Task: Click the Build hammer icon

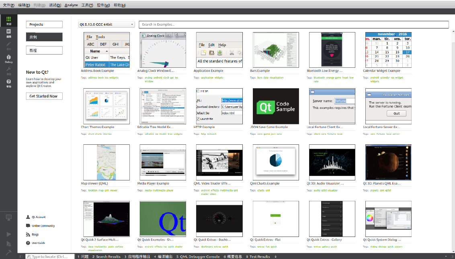Action: [9, 252]
